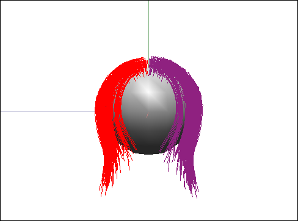Click the small dark dot in red hair

pyautogui.click(x=106, y=106)
